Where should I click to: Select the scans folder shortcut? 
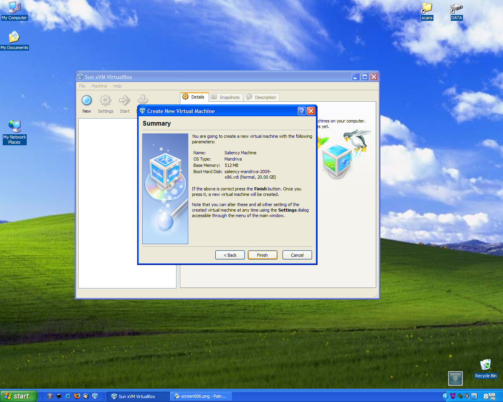click(x=427, y=11)
